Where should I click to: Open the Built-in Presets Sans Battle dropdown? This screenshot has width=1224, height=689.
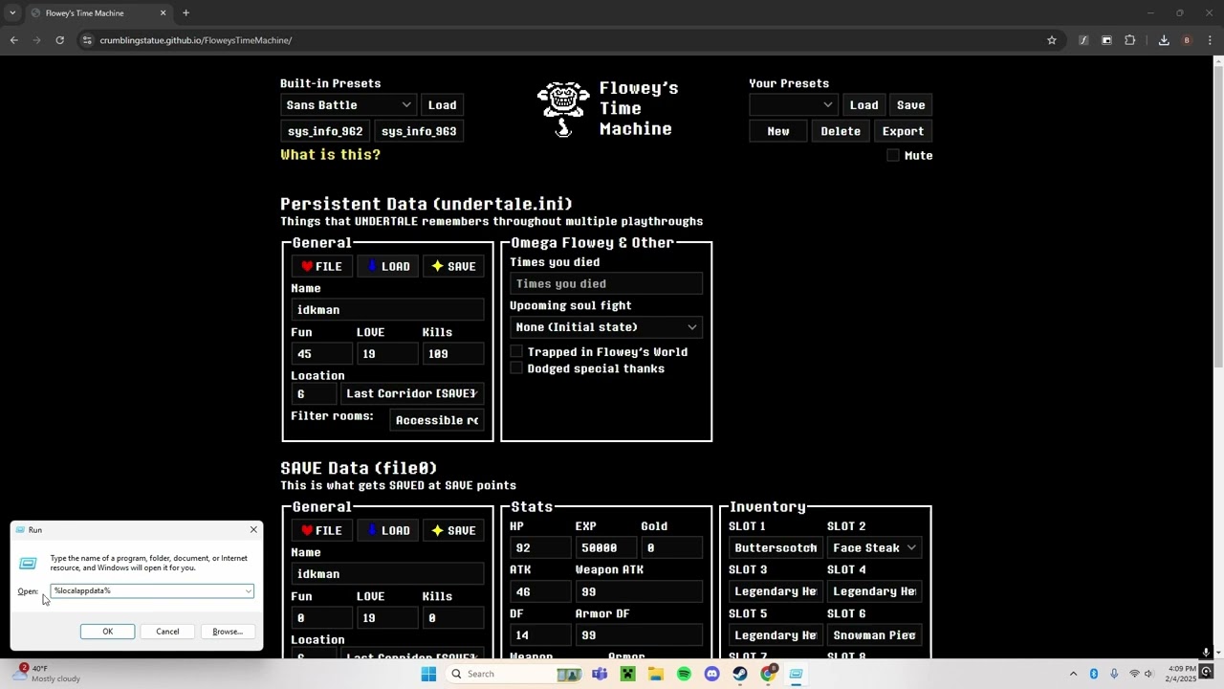coord(348,105)
